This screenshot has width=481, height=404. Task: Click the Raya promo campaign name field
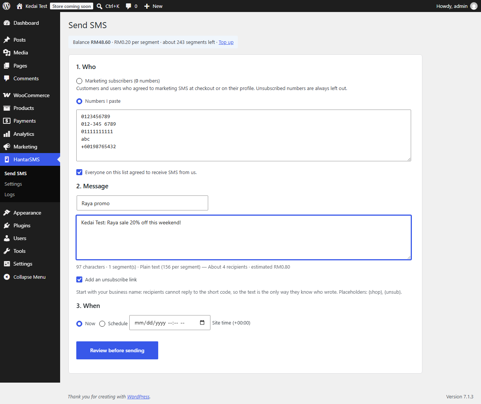point(142,203)
